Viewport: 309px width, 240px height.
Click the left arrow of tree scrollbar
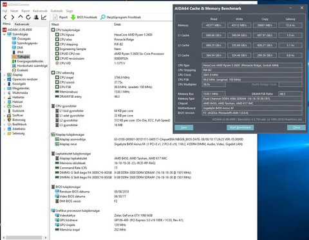click(4, 237)
